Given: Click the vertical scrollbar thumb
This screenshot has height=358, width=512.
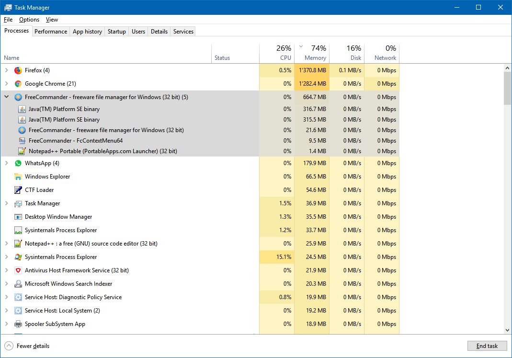Looking at the screenshot, I should 507,88.
